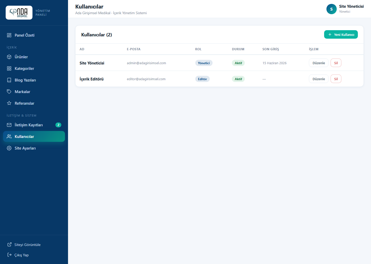Open Panel Özeti in sidebar
Viewport: 371px width, 264px height.
(34, 35)
